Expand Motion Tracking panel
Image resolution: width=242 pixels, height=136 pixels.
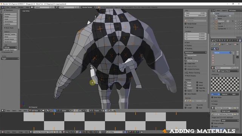point(192,73)
